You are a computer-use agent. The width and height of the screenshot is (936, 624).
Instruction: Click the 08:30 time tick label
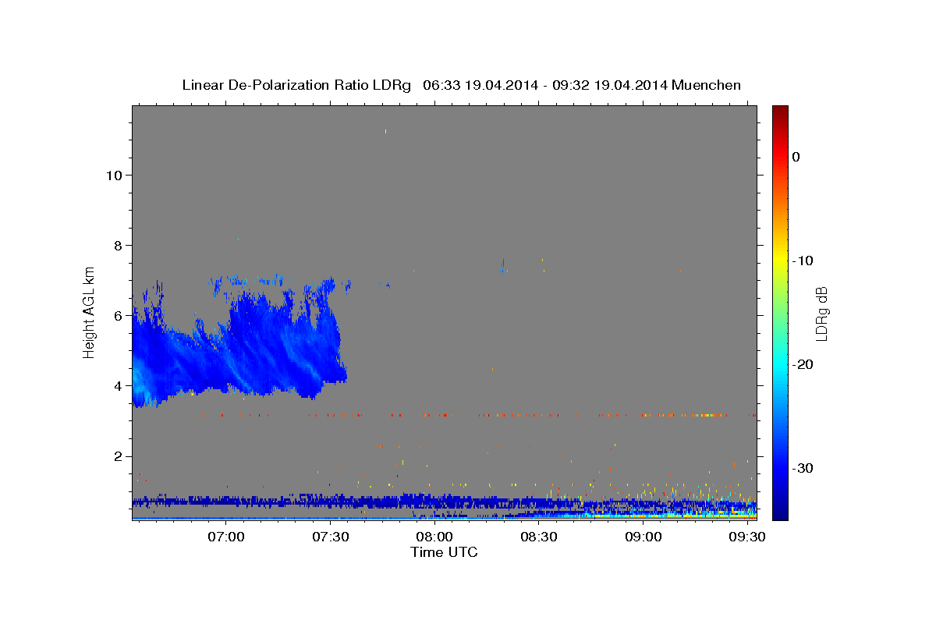[538, 537]
